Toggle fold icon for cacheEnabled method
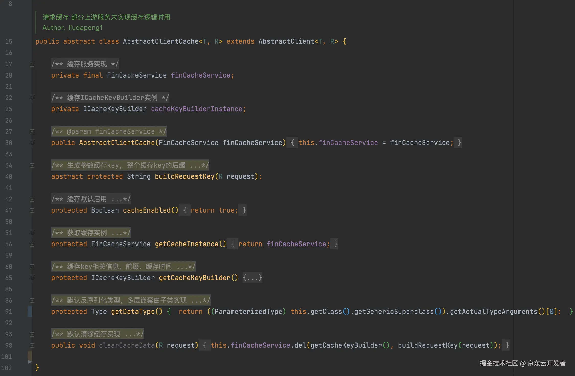Screen dimensions: 575x376 32,211
